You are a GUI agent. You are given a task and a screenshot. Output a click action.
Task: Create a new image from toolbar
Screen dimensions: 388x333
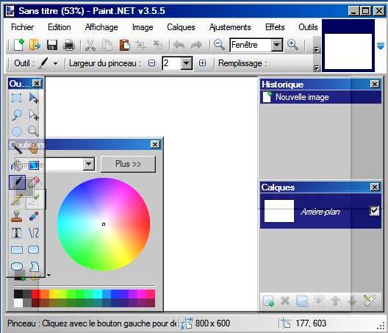pos(19,45)
